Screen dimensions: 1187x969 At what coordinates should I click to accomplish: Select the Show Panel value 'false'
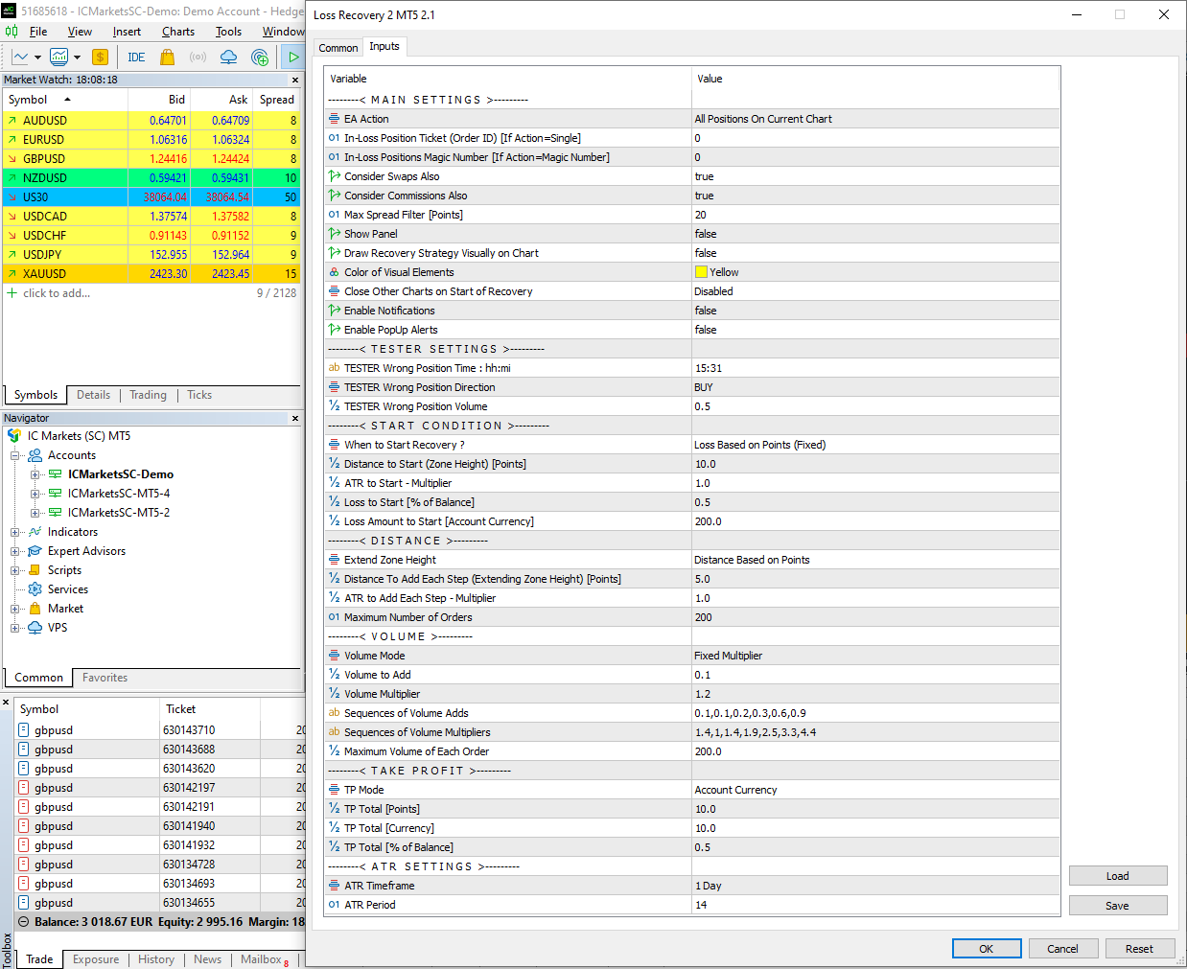875,234
